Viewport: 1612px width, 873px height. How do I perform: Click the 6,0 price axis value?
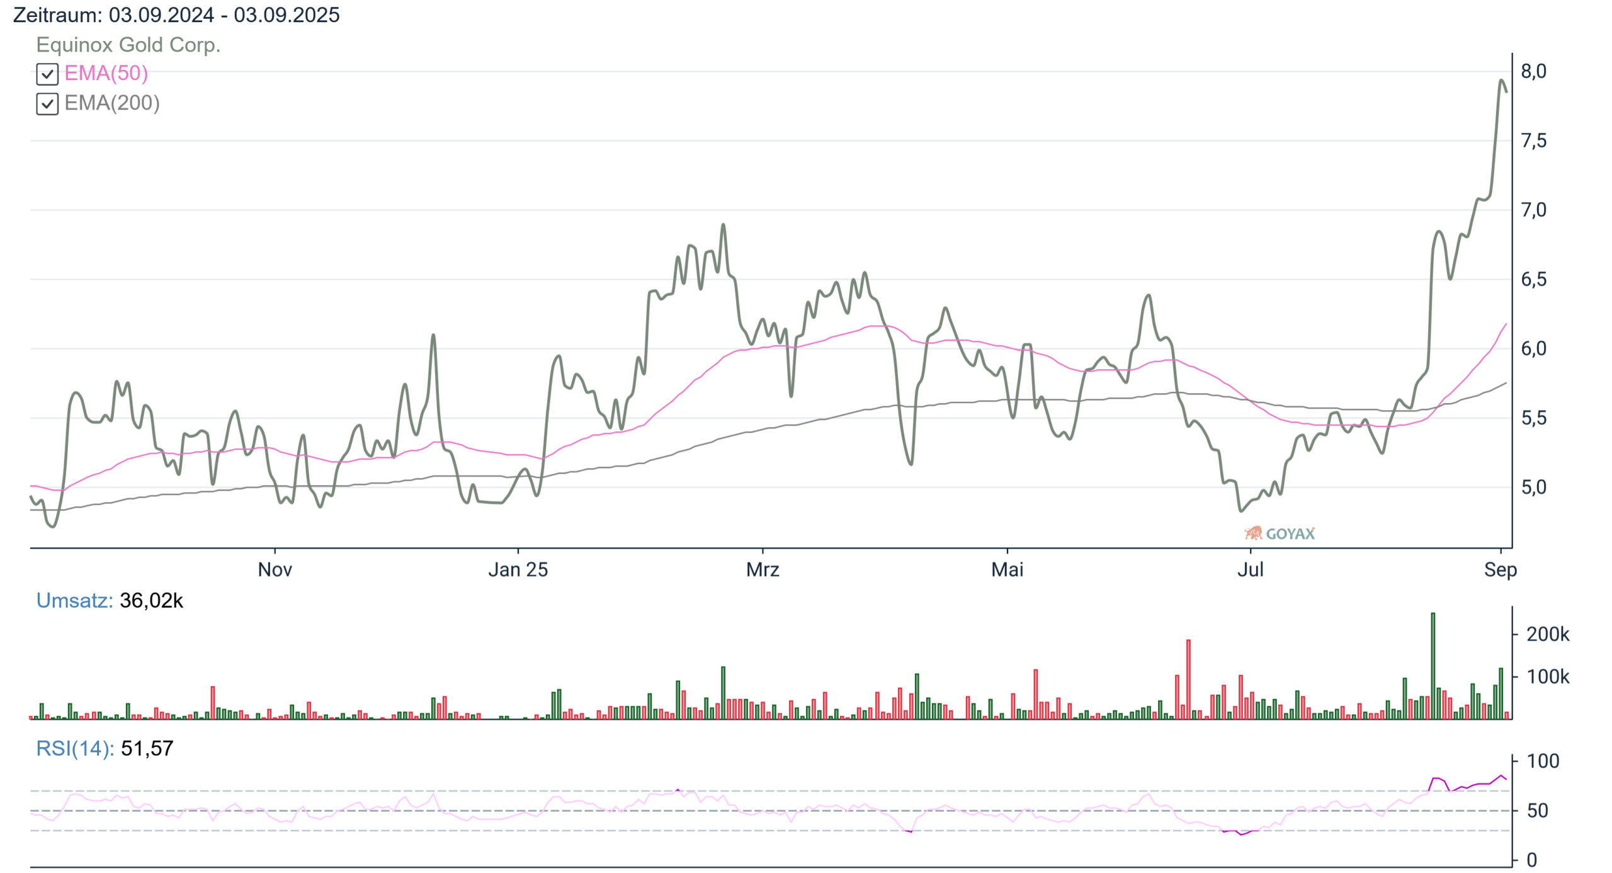tap(1533, 348)
